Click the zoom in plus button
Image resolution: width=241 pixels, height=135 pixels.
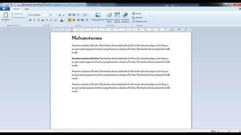pyautogui.click(x=239, y=131)
